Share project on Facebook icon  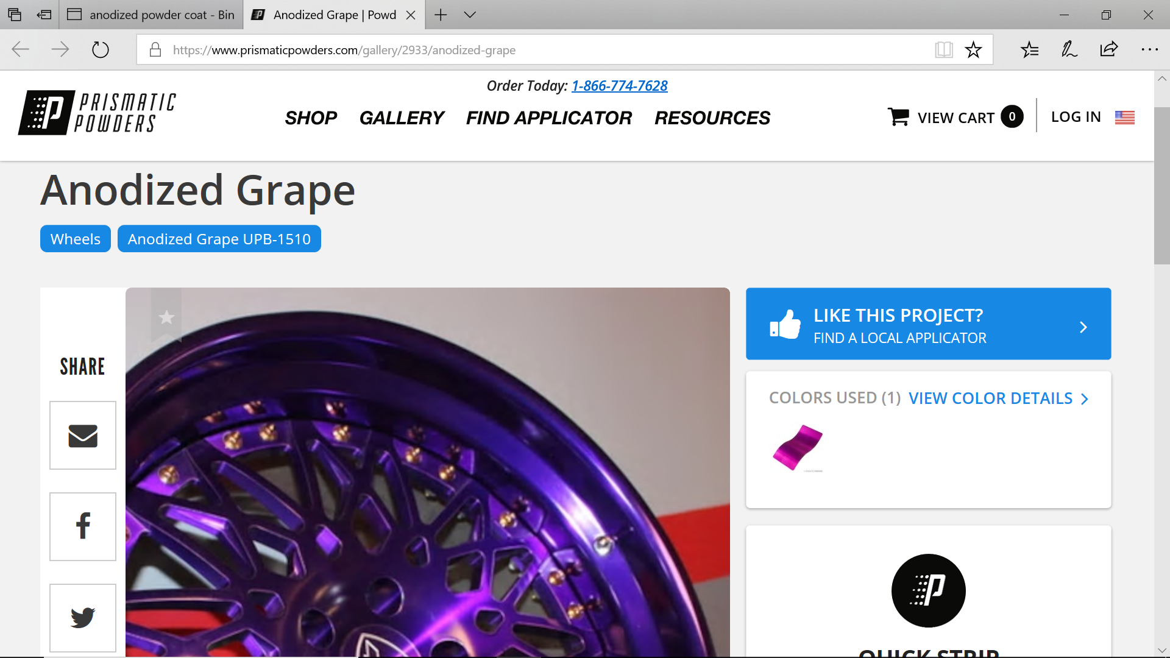[x=83, y=526]
